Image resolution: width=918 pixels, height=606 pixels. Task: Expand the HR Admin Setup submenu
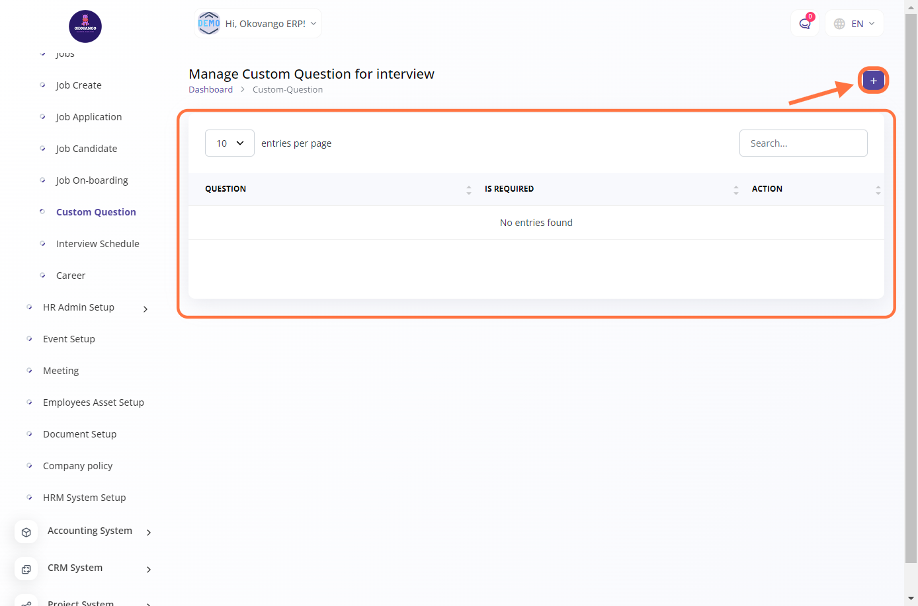point(146,309)
